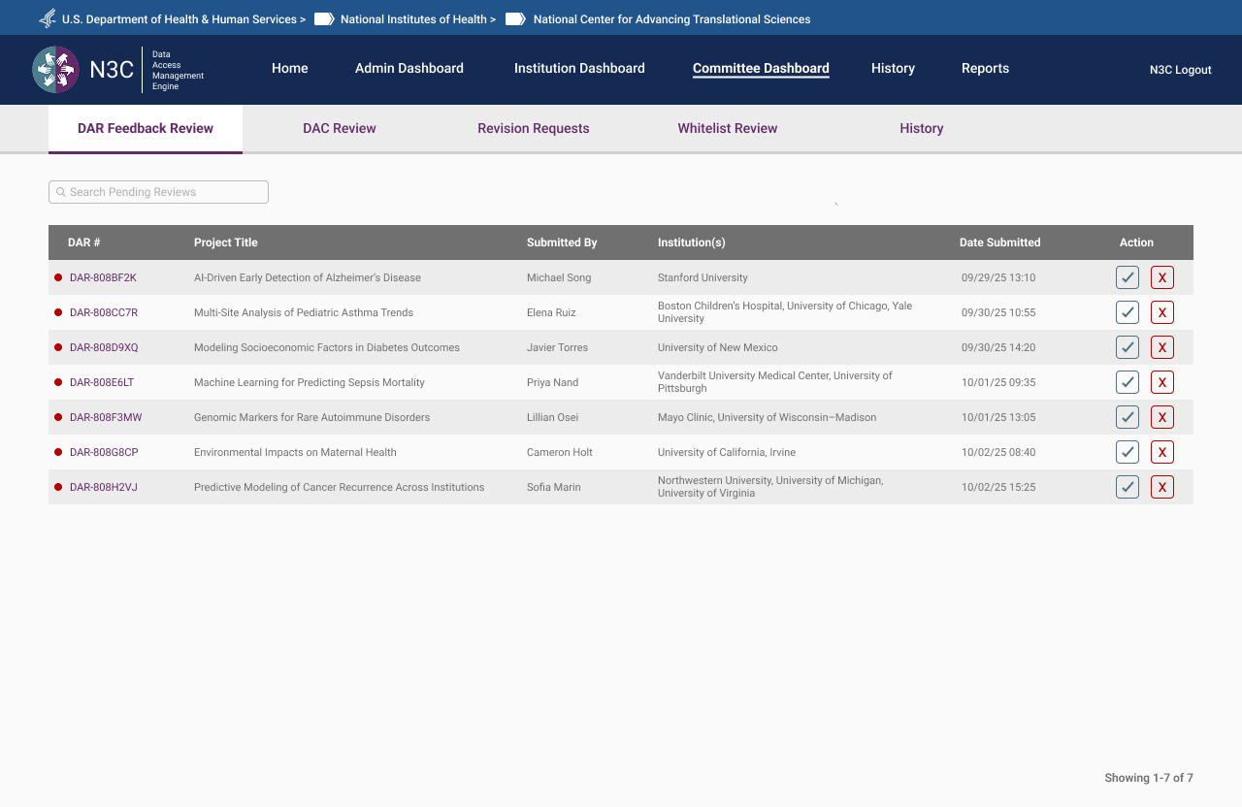Click the N3C Logout link

pos(1180,70)
